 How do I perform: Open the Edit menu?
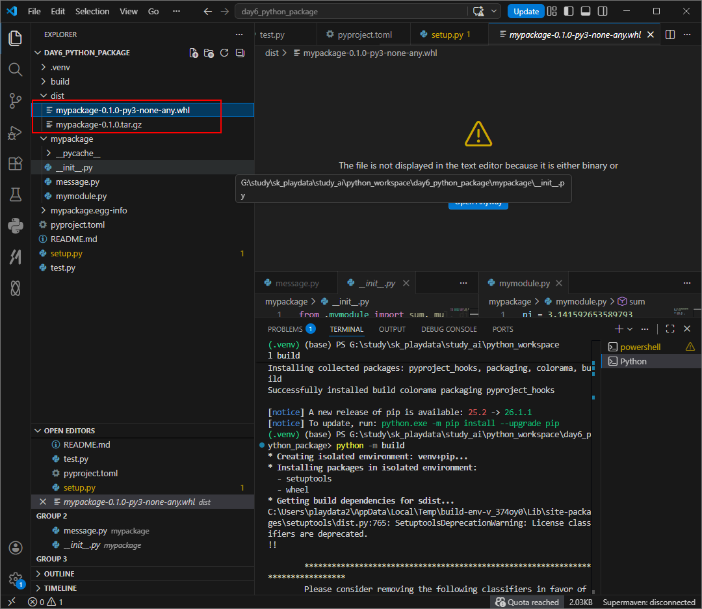58,12
